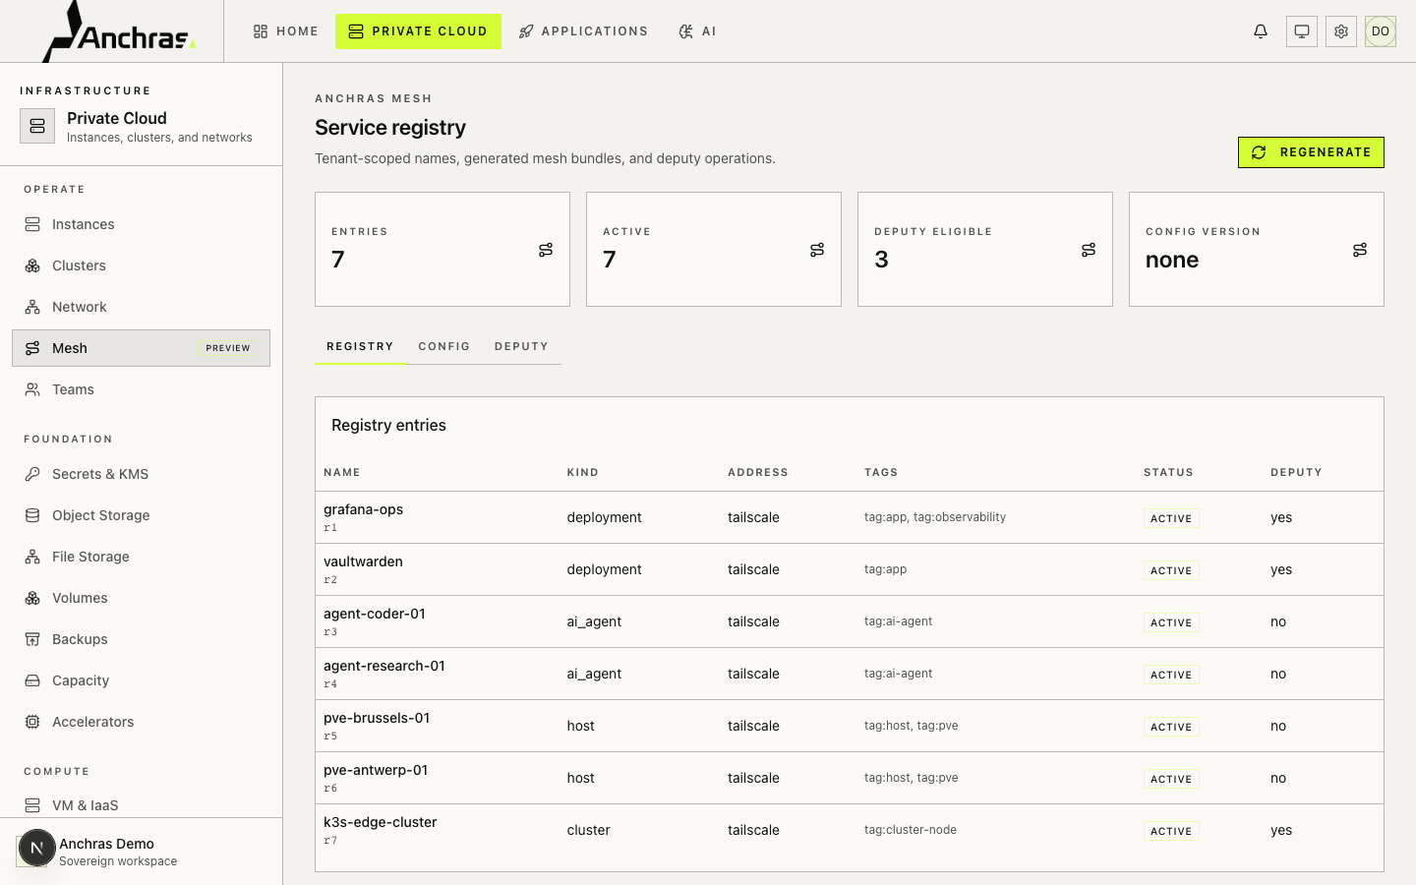The width and height of the screenshot is (1416, 885).
Task: Click the Clusters sidebar icon
Action: tap(32, 265)
